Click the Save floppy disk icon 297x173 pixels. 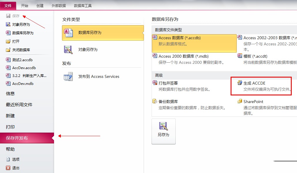point(8,16)
